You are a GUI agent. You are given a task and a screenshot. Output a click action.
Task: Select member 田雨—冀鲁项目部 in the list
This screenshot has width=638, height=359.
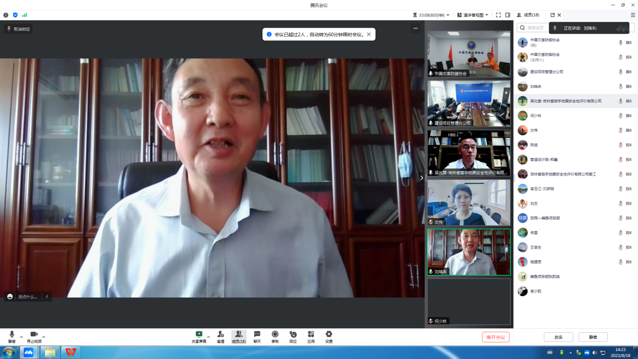(575, 218)
